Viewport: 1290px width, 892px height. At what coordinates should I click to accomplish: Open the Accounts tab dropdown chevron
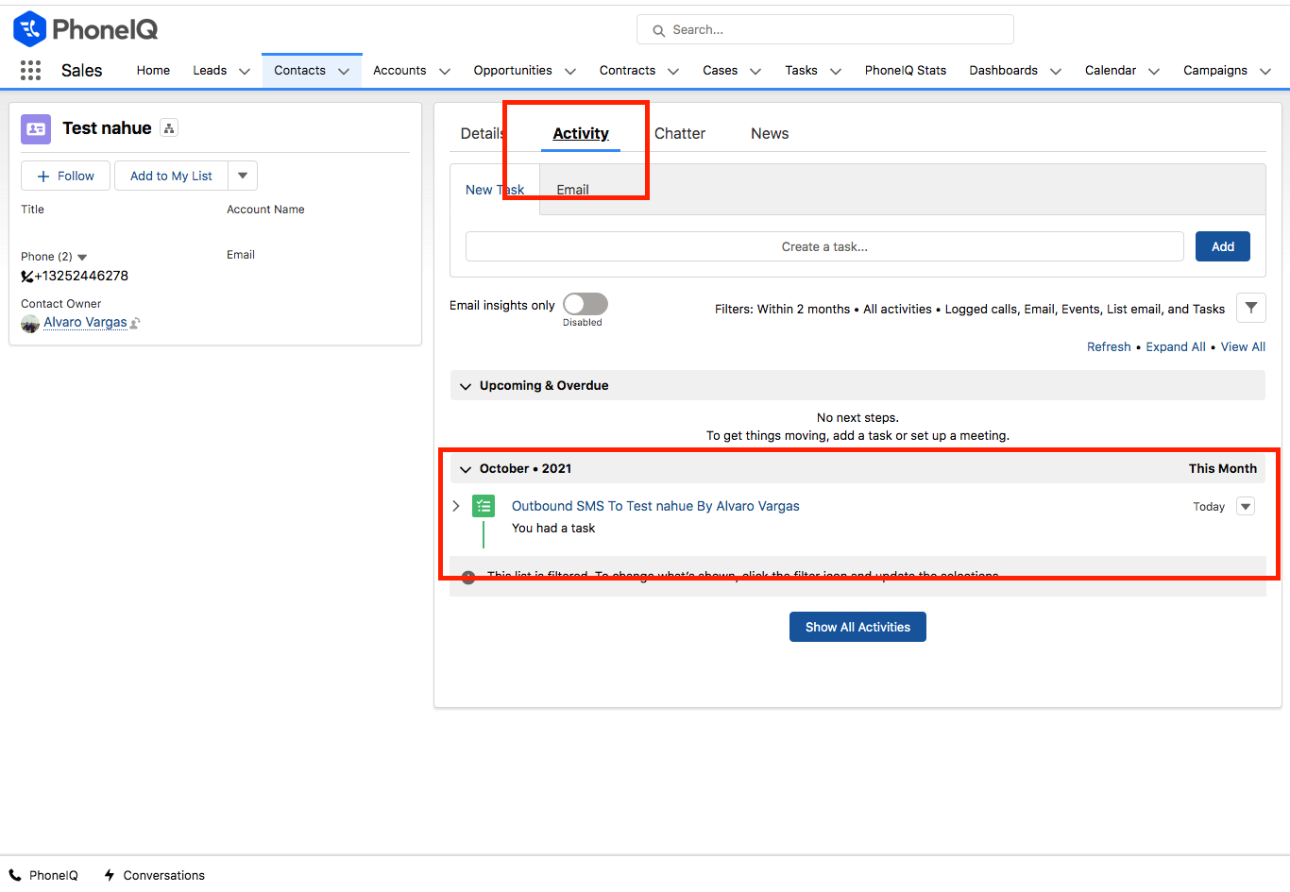coord(445,71)
